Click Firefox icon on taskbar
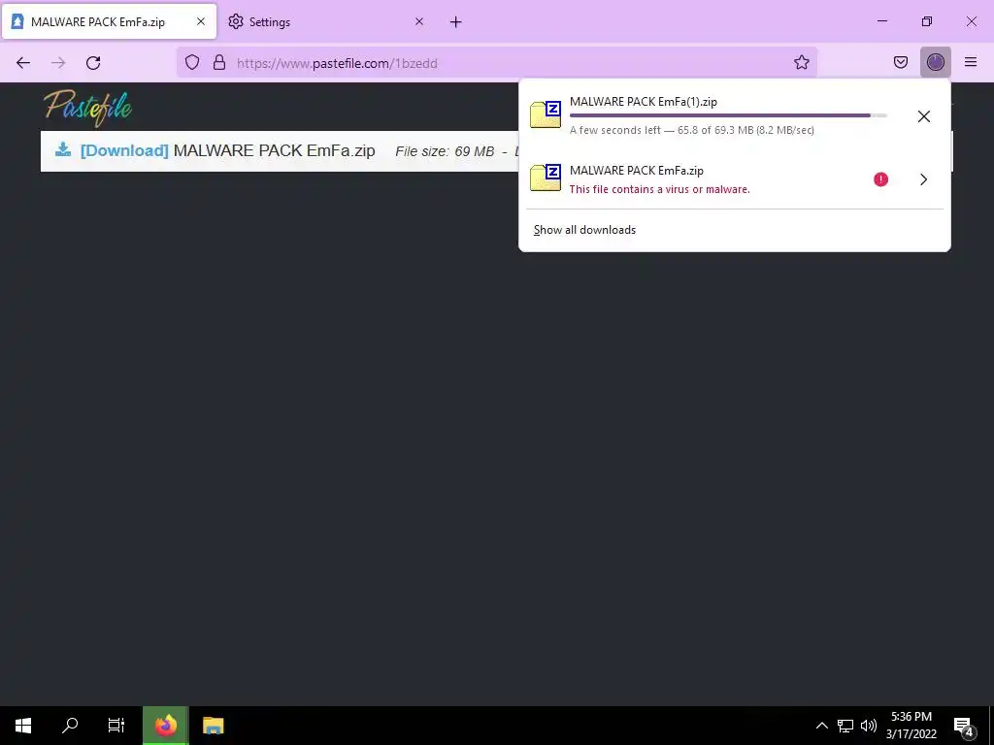 tap(165, 726)
